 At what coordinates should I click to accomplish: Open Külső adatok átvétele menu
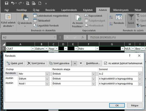(8, 20)
